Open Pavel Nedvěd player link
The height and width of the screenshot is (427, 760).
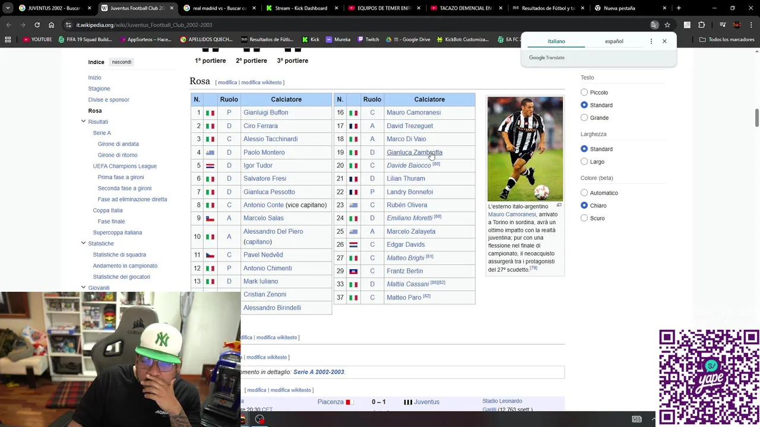263,255
